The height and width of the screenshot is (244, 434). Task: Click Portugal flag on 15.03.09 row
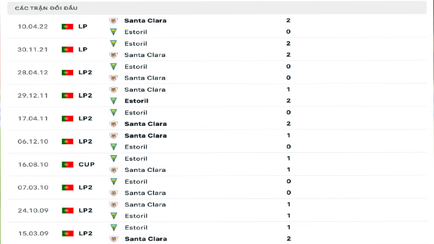click(67, 233)
